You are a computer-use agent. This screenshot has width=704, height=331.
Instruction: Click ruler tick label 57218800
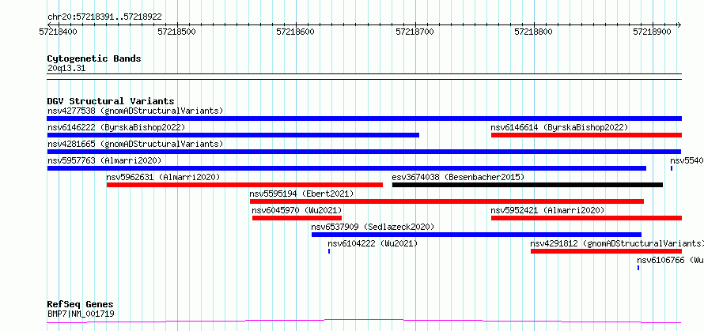click(x=533, y=32)
